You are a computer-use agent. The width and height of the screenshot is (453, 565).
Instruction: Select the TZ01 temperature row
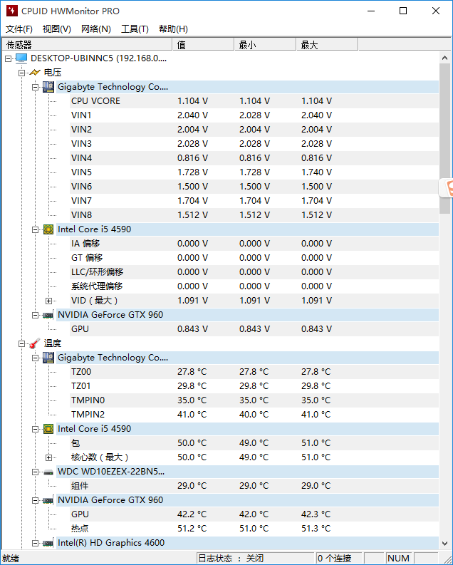254,386
